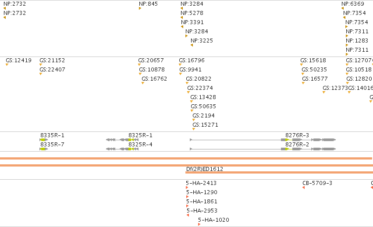Select the GS:9941 label
The height and width of the screenshot is (227, 373).
[x=190, y=70]
